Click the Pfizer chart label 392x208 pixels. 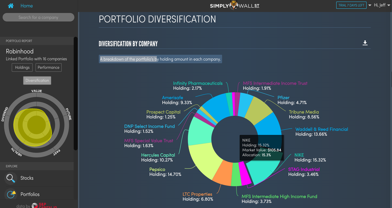coord(283,97)
